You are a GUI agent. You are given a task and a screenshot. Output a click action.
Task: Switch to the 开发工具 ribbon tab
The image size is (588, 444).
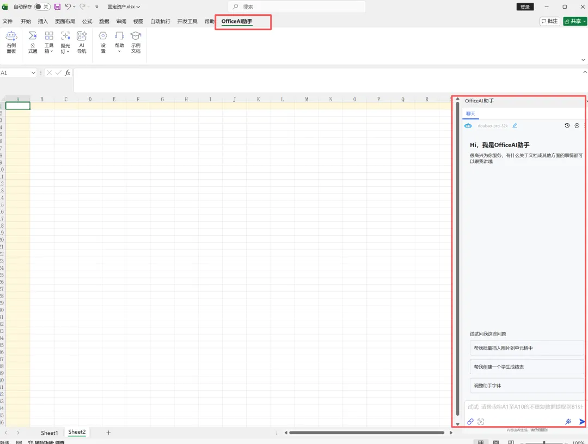(187, 21)
